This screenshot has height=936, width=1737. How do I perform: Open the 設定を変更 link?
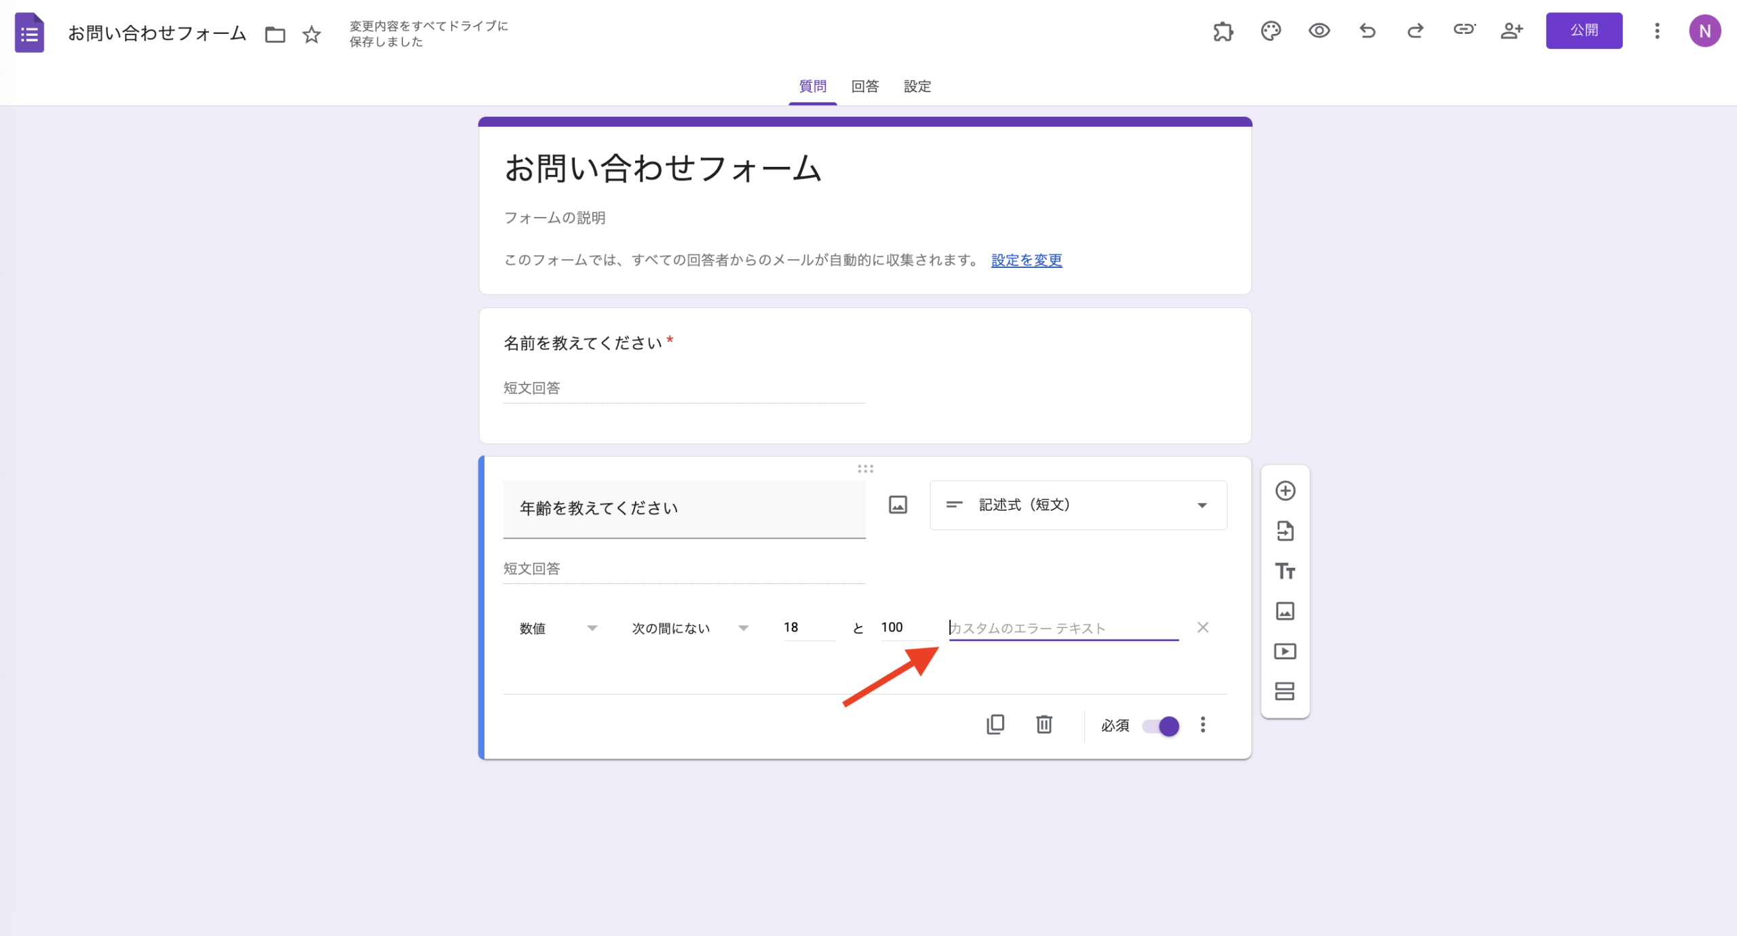point(1025,260)
